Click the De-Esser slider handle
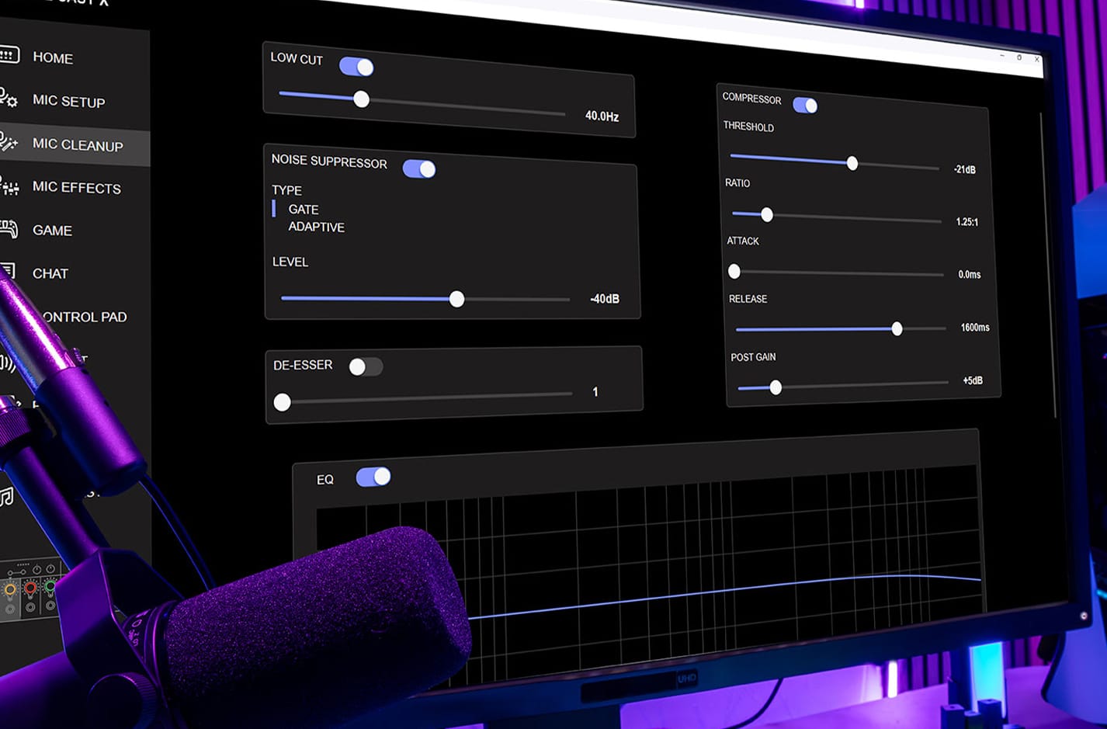 [283, 402]
